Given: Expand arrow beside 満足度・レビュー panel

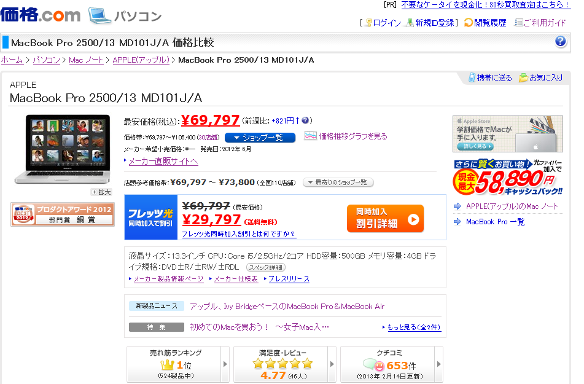Looking at the screenshot, I should click(x=332, y=364).
